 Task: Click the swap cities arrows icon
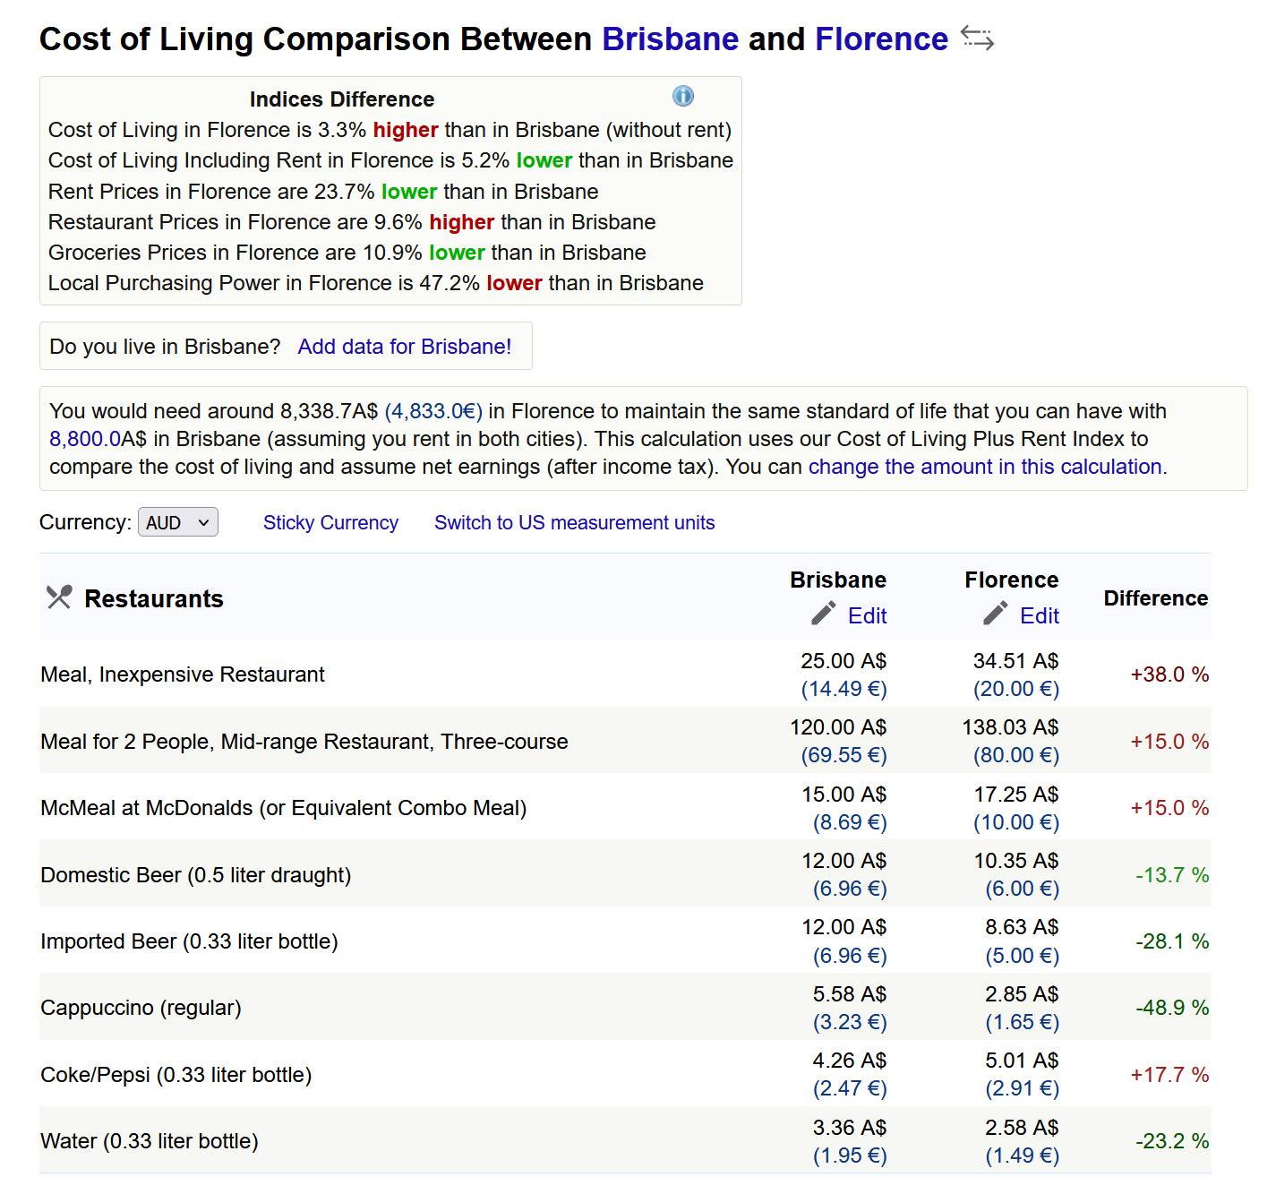[x=977, y=39]
